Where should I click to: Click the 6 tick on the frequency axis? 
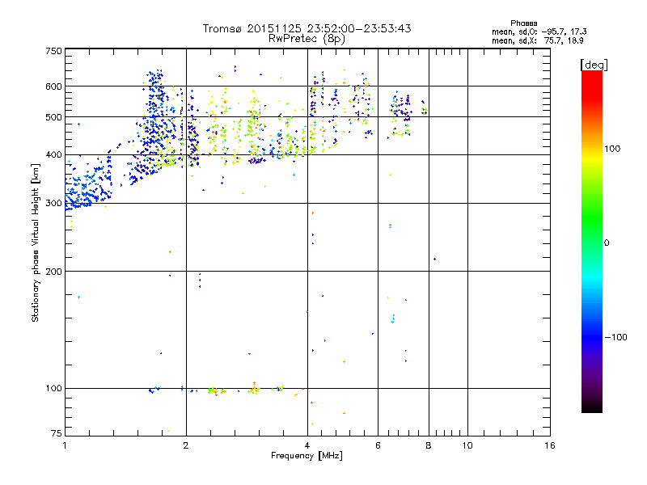(378, 445)
